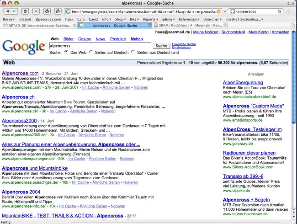Click the Google favicon in address bar
The width and height of the screenshot is (297, 224).
coord(68,12)
